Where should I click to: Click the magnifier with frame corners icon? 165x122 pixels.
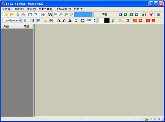tap(71, 14)
